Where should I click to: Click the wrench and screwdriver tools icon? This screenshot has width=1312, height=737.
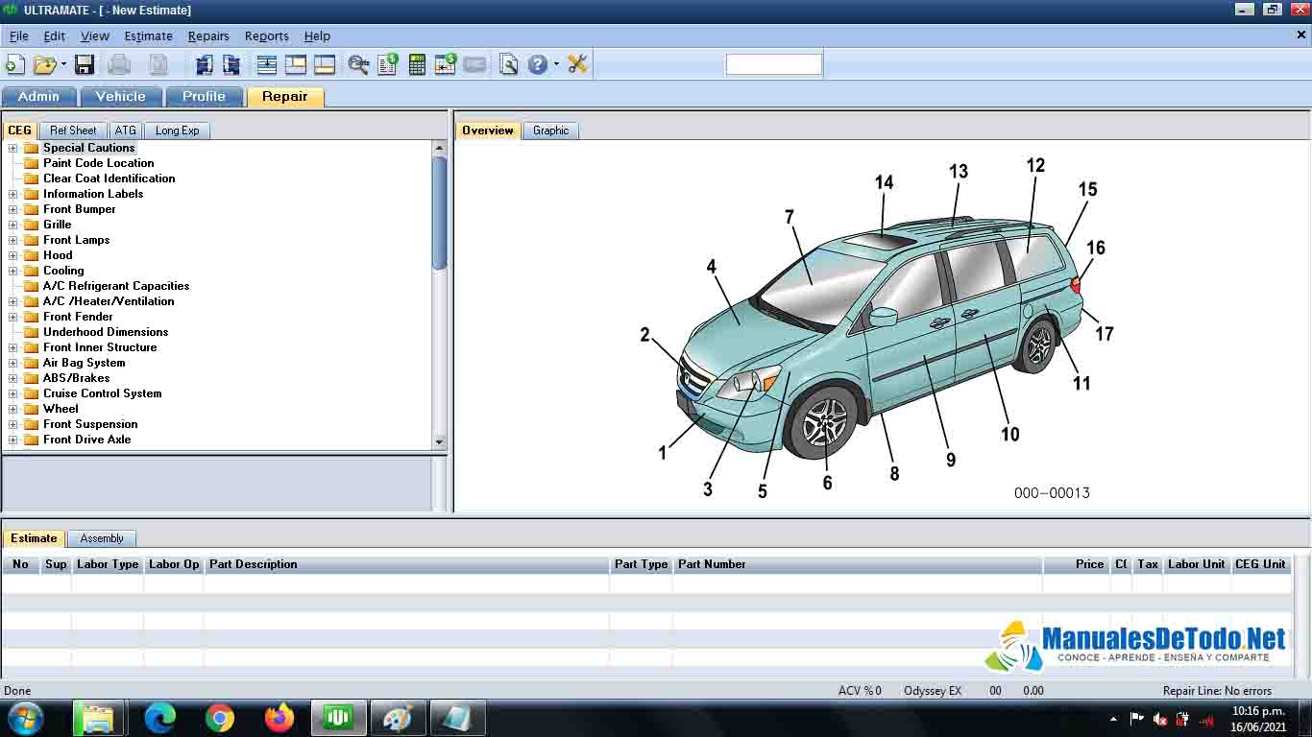577,64
